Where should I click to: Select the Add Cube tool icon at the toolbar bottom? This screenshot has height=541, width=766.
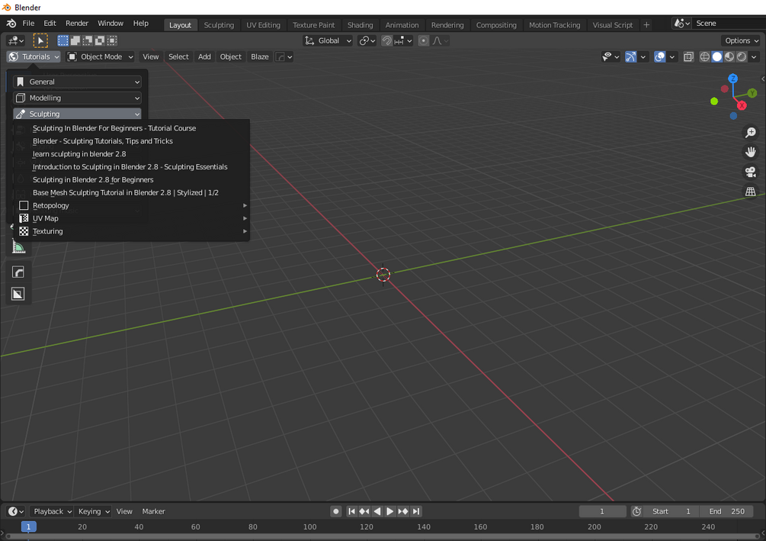click(18, 294)
